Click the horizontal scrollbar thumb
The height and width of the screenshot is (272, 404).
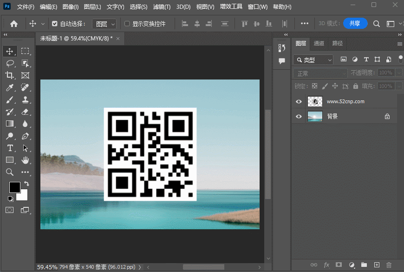pos(203,267)
